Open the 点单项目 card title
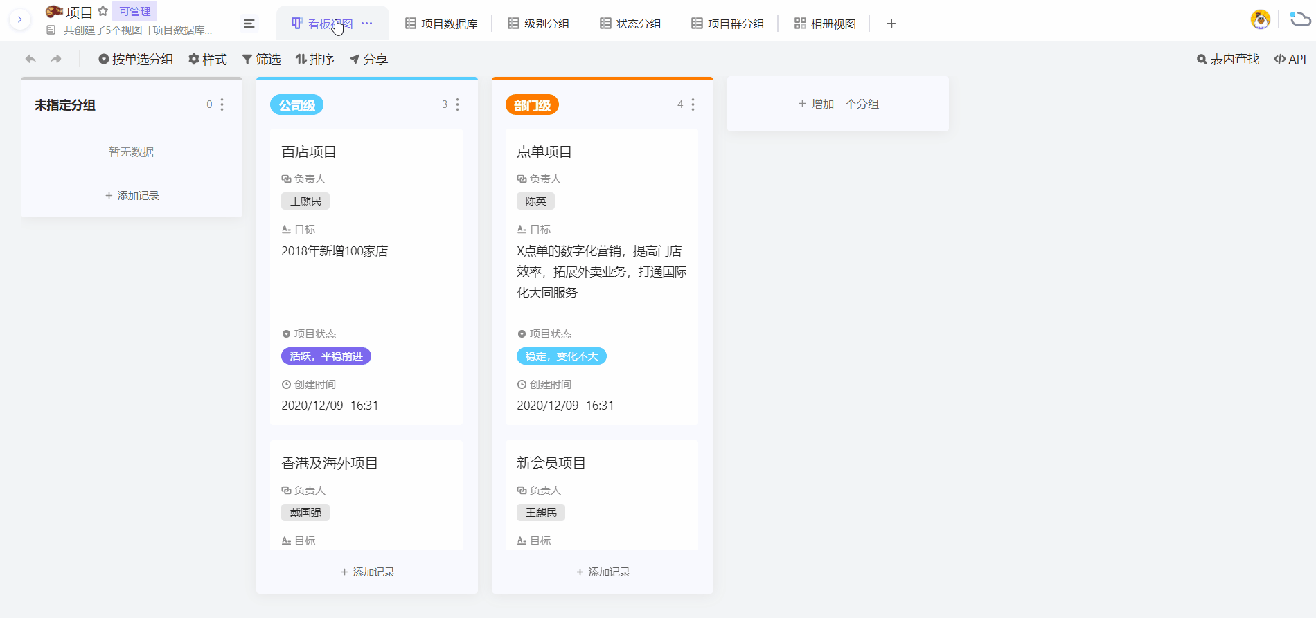 tap(544, 152)
